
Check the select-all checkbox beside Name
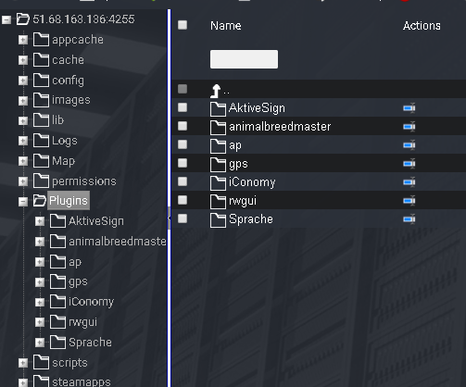pyautogui.click(x=183, y=25)
